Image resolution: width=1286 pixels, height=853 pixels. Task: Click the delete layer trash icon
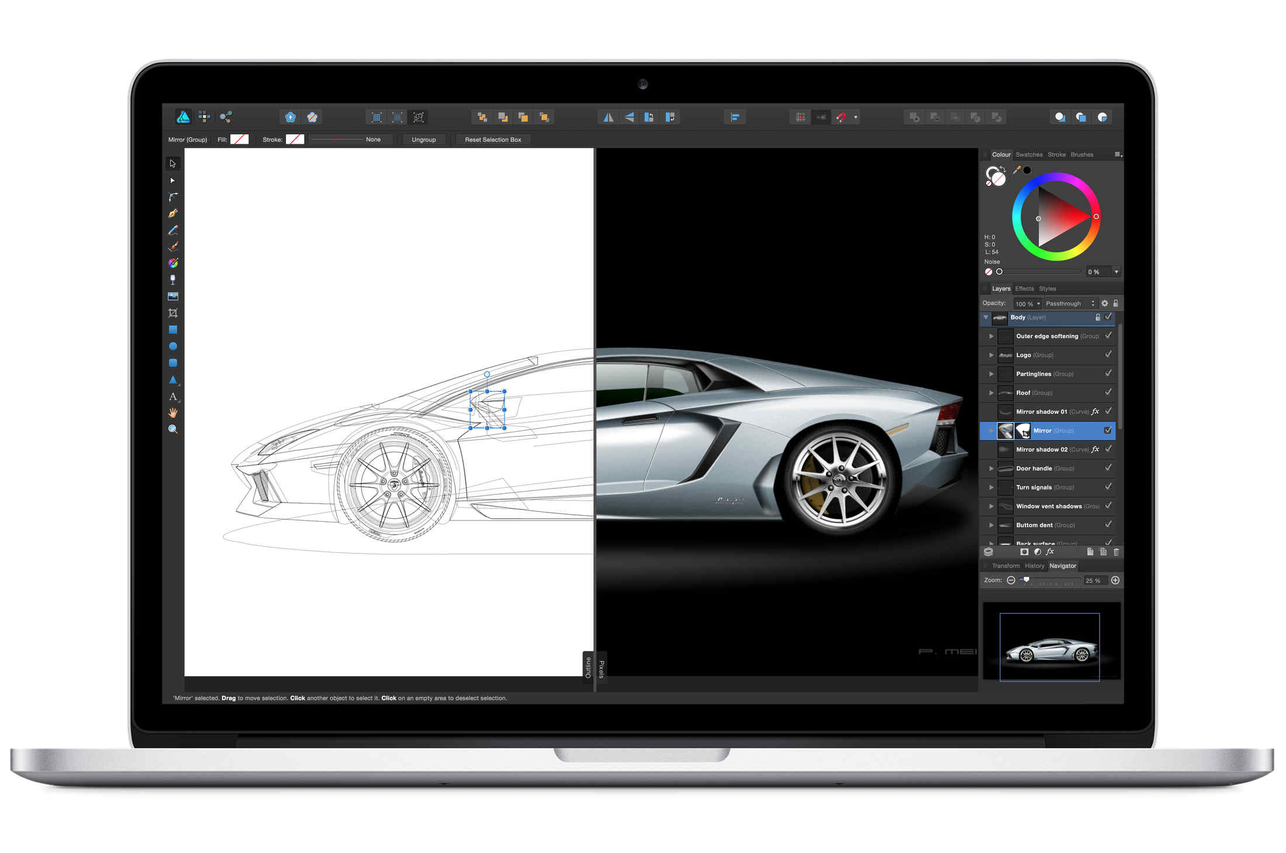tap(1116, 552)
